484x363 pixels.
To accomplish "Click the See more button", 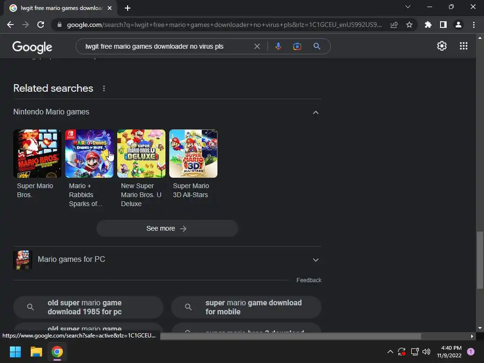I will (167, 228).
